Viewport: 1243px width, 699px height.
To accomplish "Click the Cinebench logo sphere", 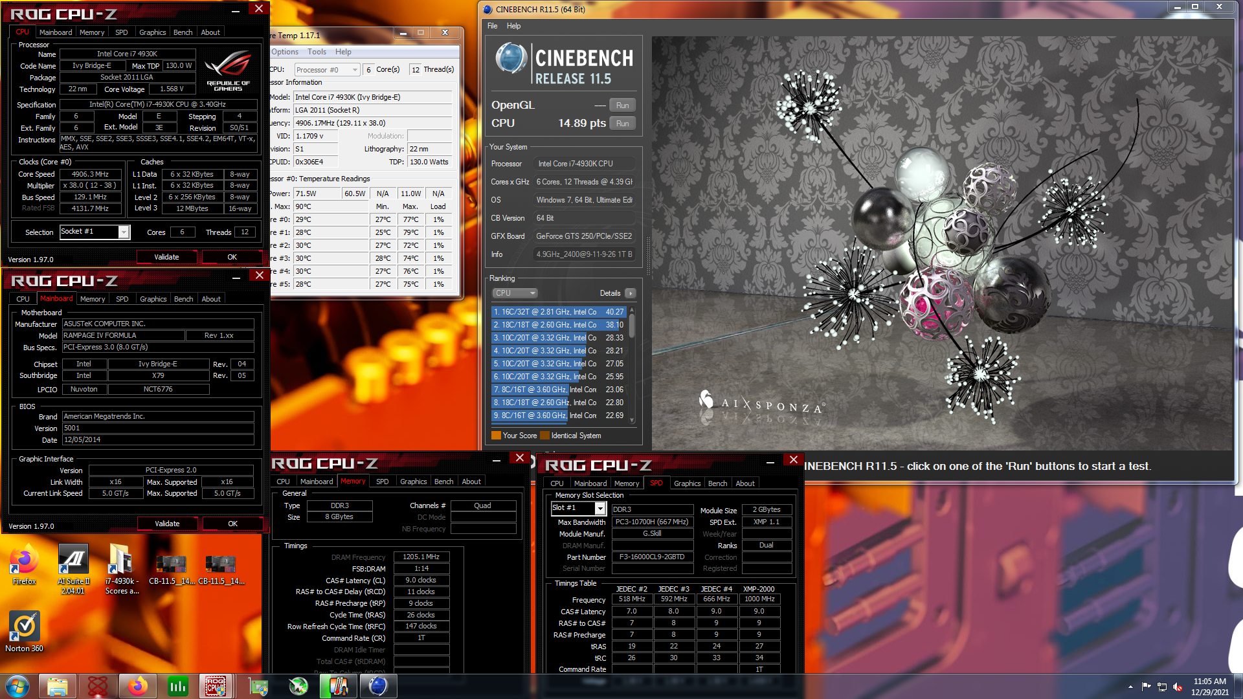I will [x=511, y=58].
